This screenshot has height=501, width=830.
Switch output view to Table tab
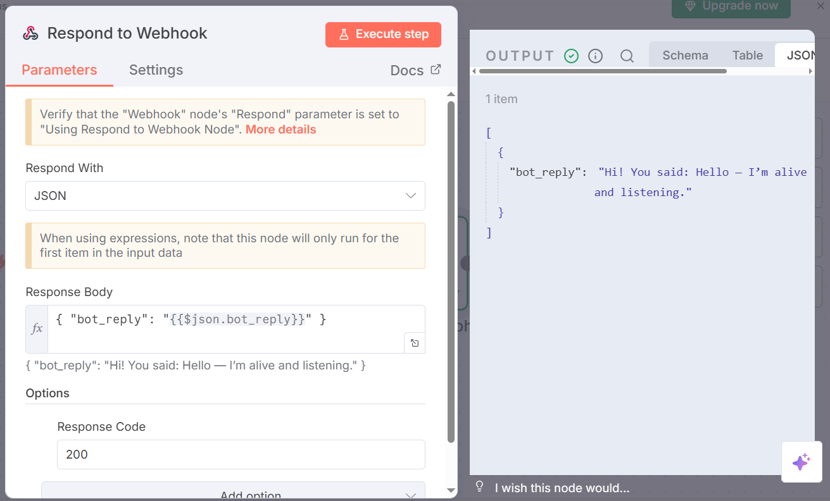747,55
